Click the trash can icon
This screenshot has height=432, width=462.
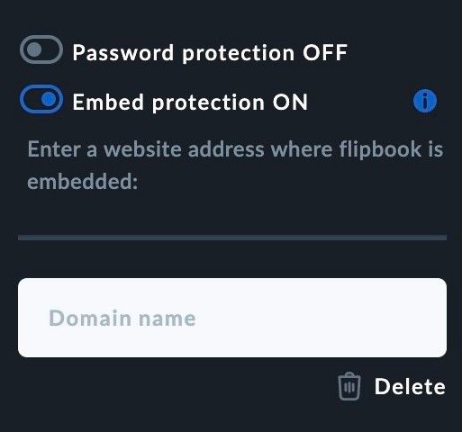349,386
